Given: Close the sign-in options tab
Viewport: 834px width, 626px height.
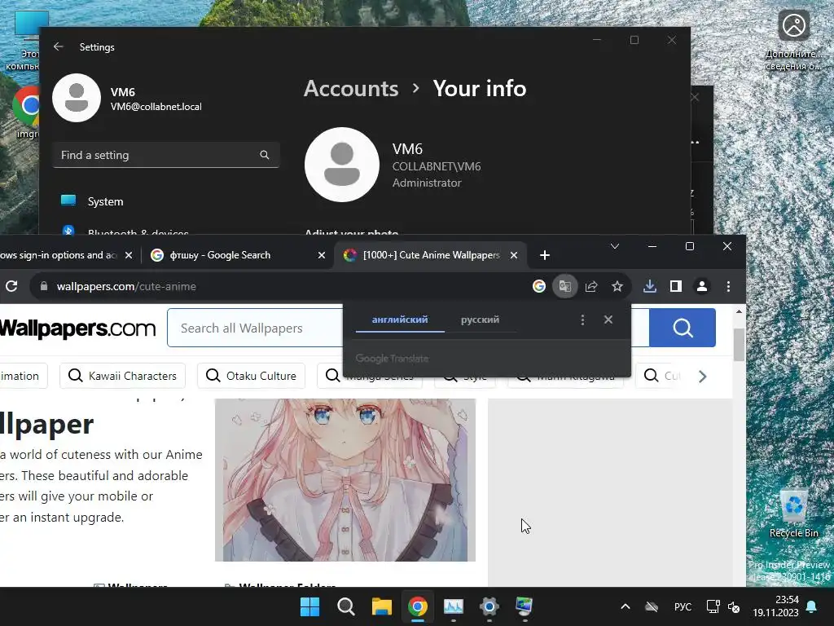Looking at the screenshot, I should [128, 255].
